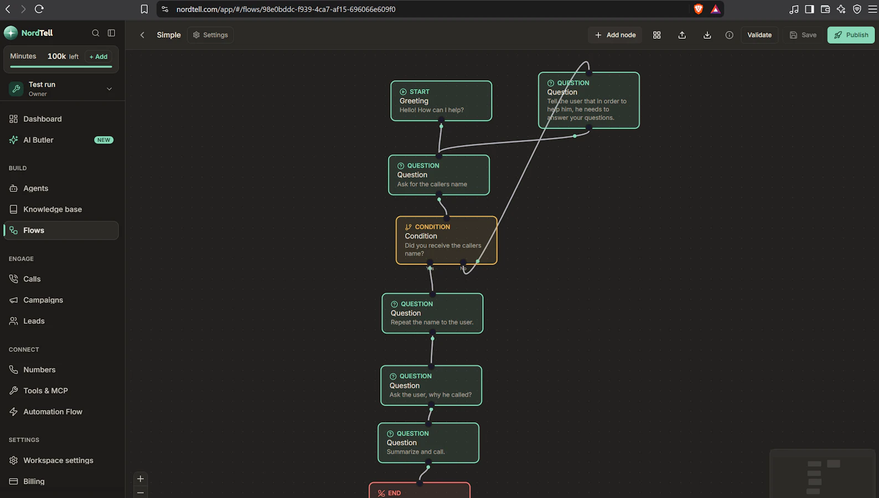Click the grid auto-layout icon
Viewport: 879px width, 498px height.
(657, 35)
